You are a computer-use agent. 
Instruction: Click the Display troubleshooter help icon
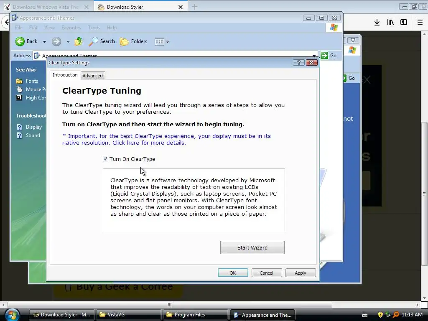(19, 127)
